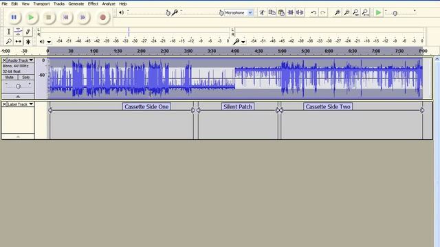Close the Label Track with X
The width and height of the screenshot is (440, 247).
[4, 104]
